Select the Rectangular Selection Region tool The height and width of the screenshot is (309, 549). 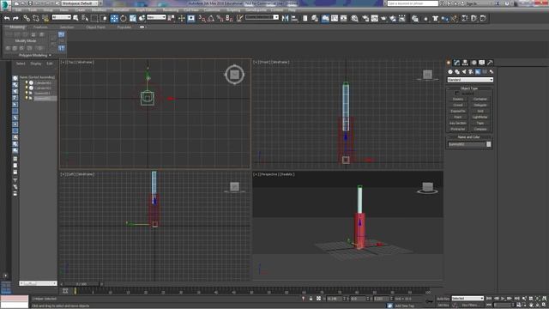[x=94, y=18]
